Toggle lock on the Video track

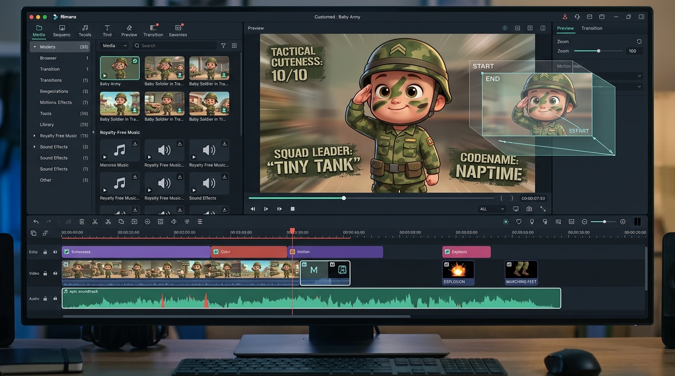click(45, 273)
